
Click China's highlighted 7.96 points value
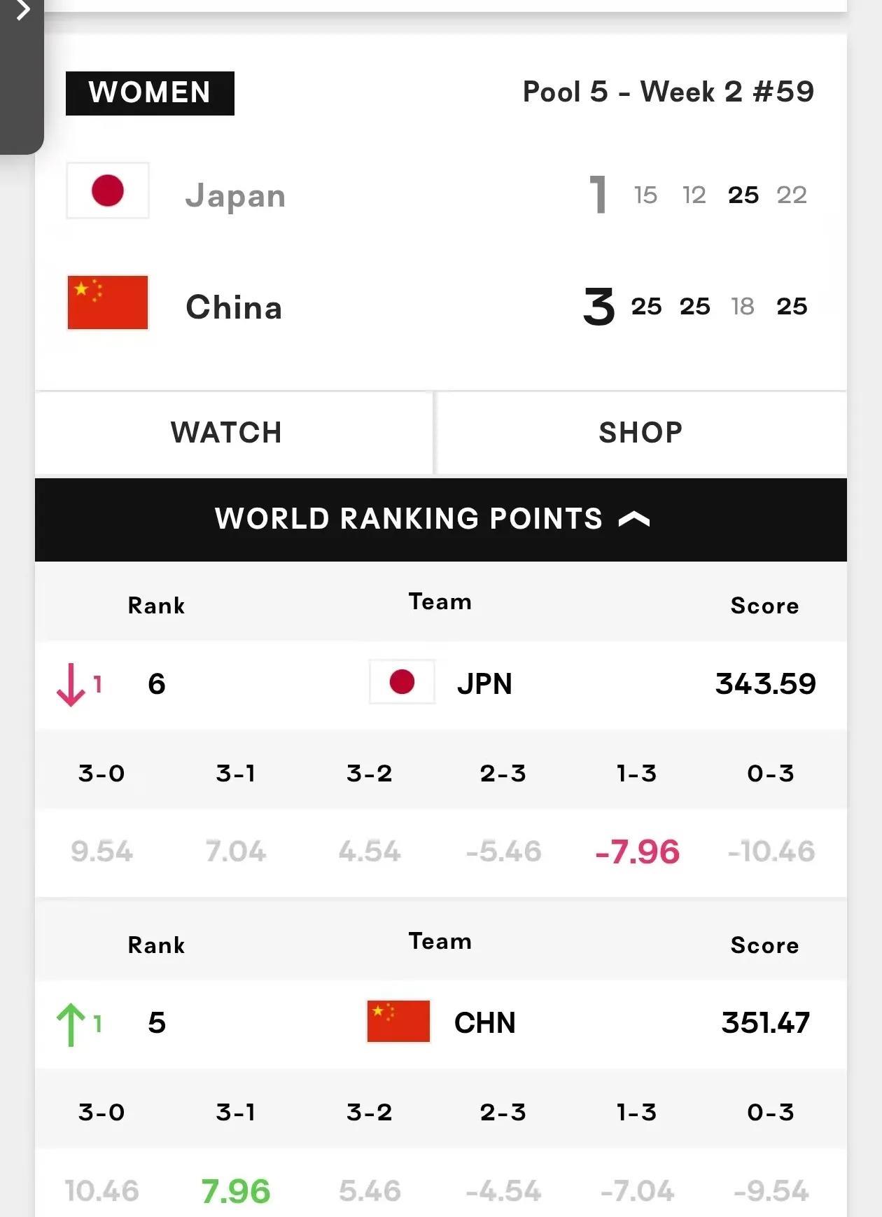235,1191
